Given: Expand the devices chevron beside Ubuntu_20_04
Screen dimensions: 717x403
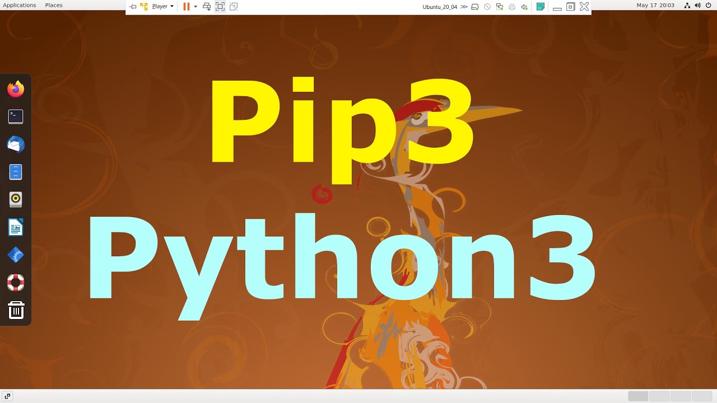Looking at the screenshot, I should click(x=464, y=7).
